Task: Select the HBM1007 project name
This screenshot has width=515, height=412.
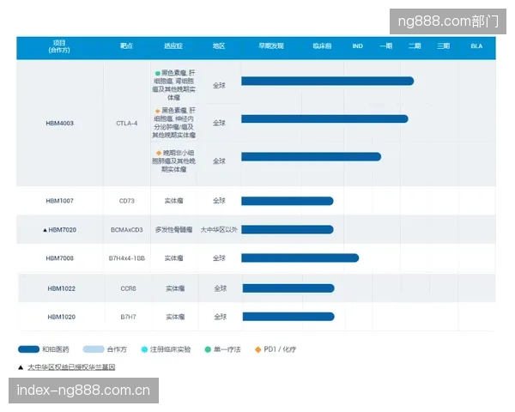Action: click(x=60, y=201)
